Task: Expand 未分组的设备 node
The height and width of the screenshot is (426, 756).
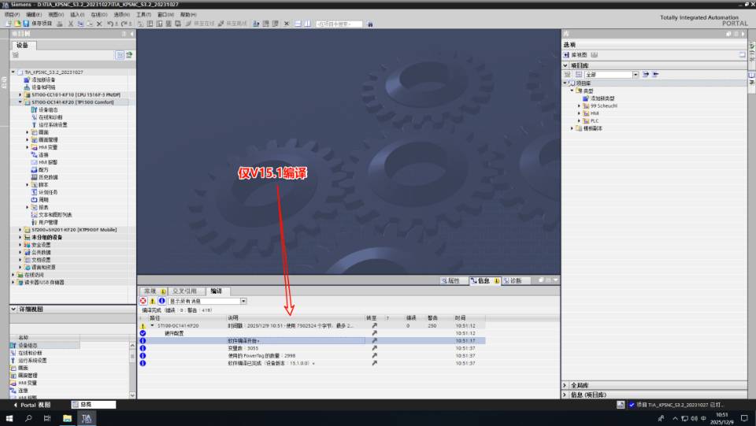Action: click(20, 238)
